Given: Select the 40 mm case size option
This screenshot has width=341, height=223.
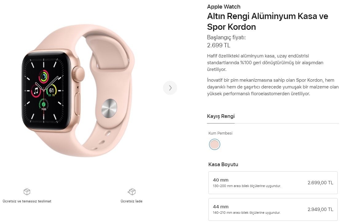Looking at the screenshot, I should tap(273, 183).
